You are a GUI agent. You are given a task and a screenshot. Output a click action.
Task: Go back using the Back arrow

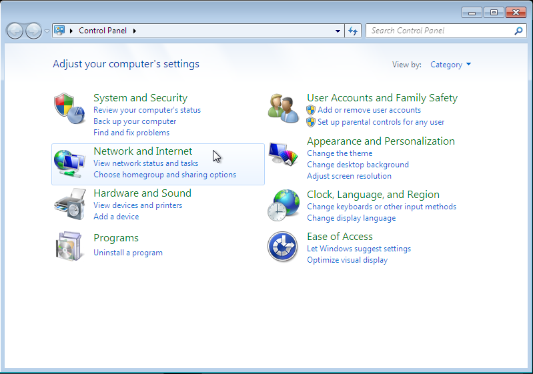click(15, 31)
